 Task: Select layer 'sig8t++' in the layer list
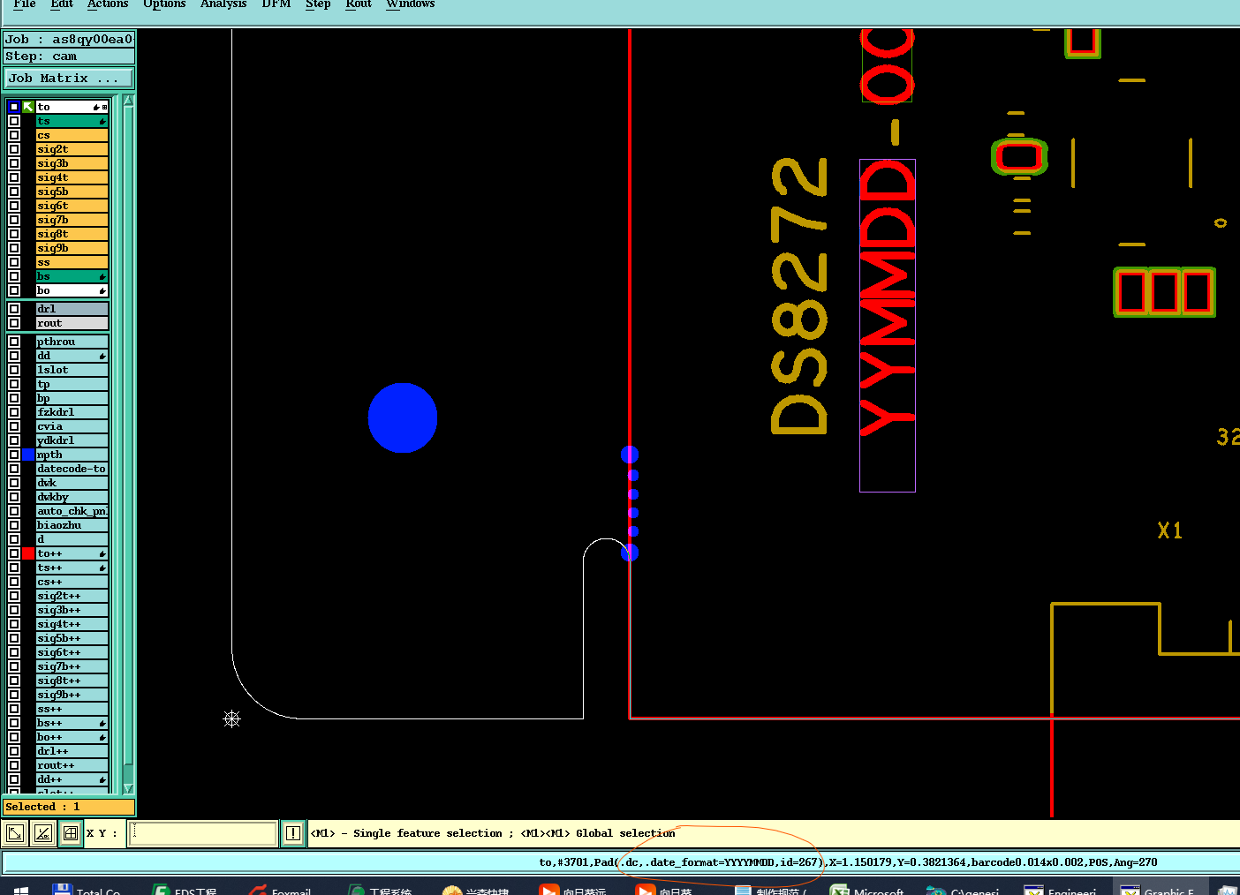(72, 681)
